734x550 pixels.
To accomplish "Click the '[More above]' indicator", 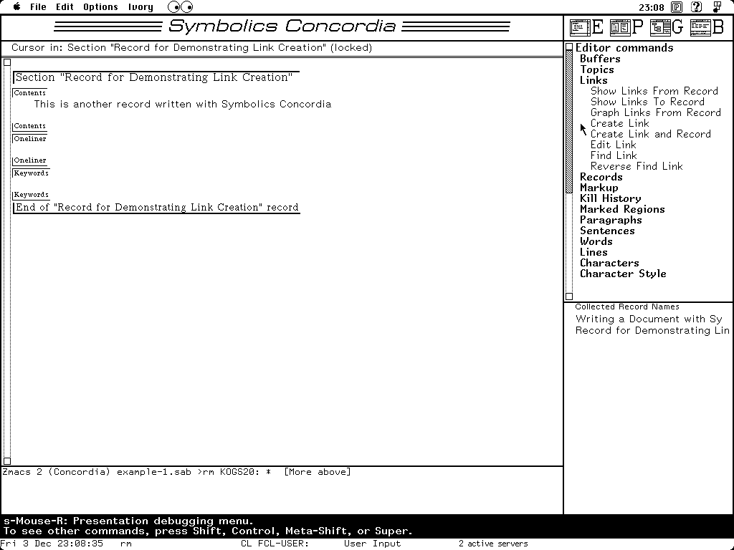I will (318, 472).
